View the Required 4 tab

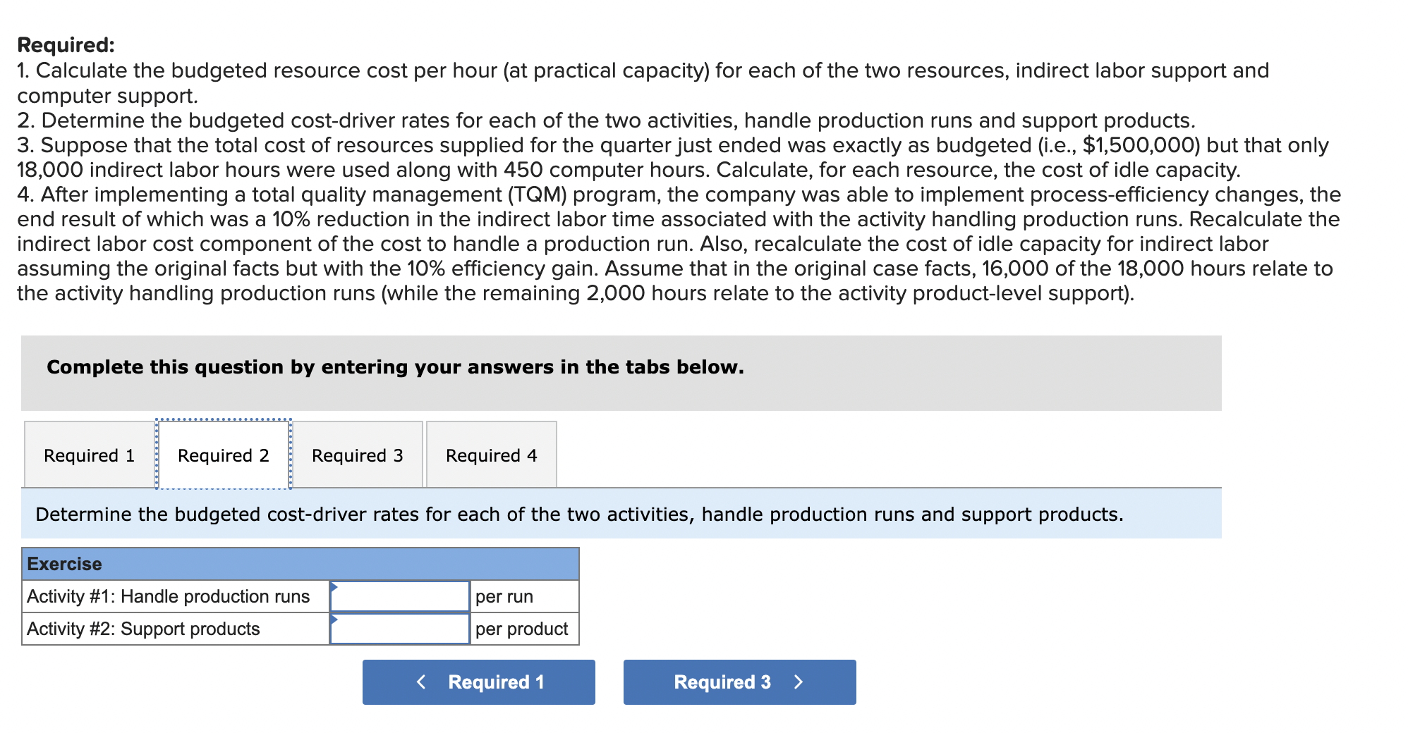(492, 455)
